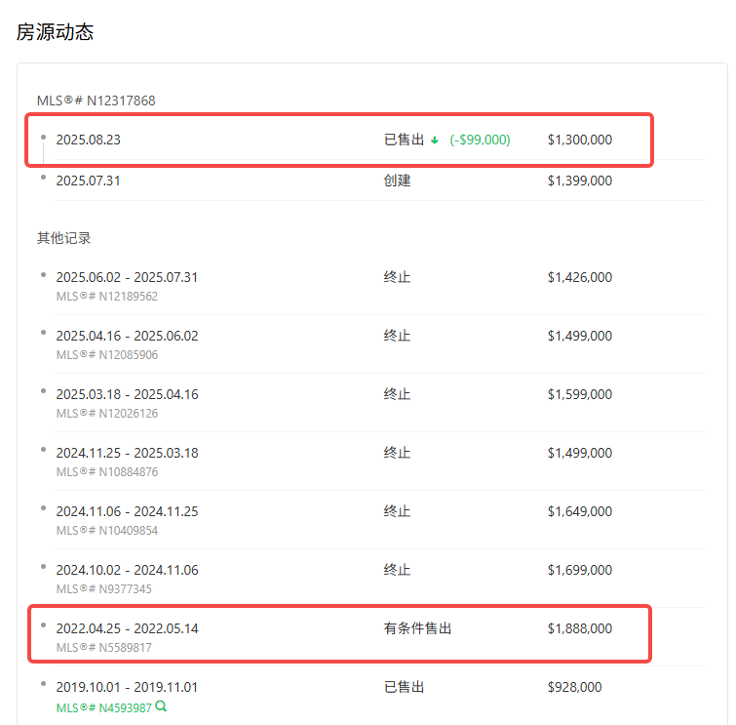736x725 pixels.
Task: Click the $1,300,000 sold price
Action: (x=579, y=140)
